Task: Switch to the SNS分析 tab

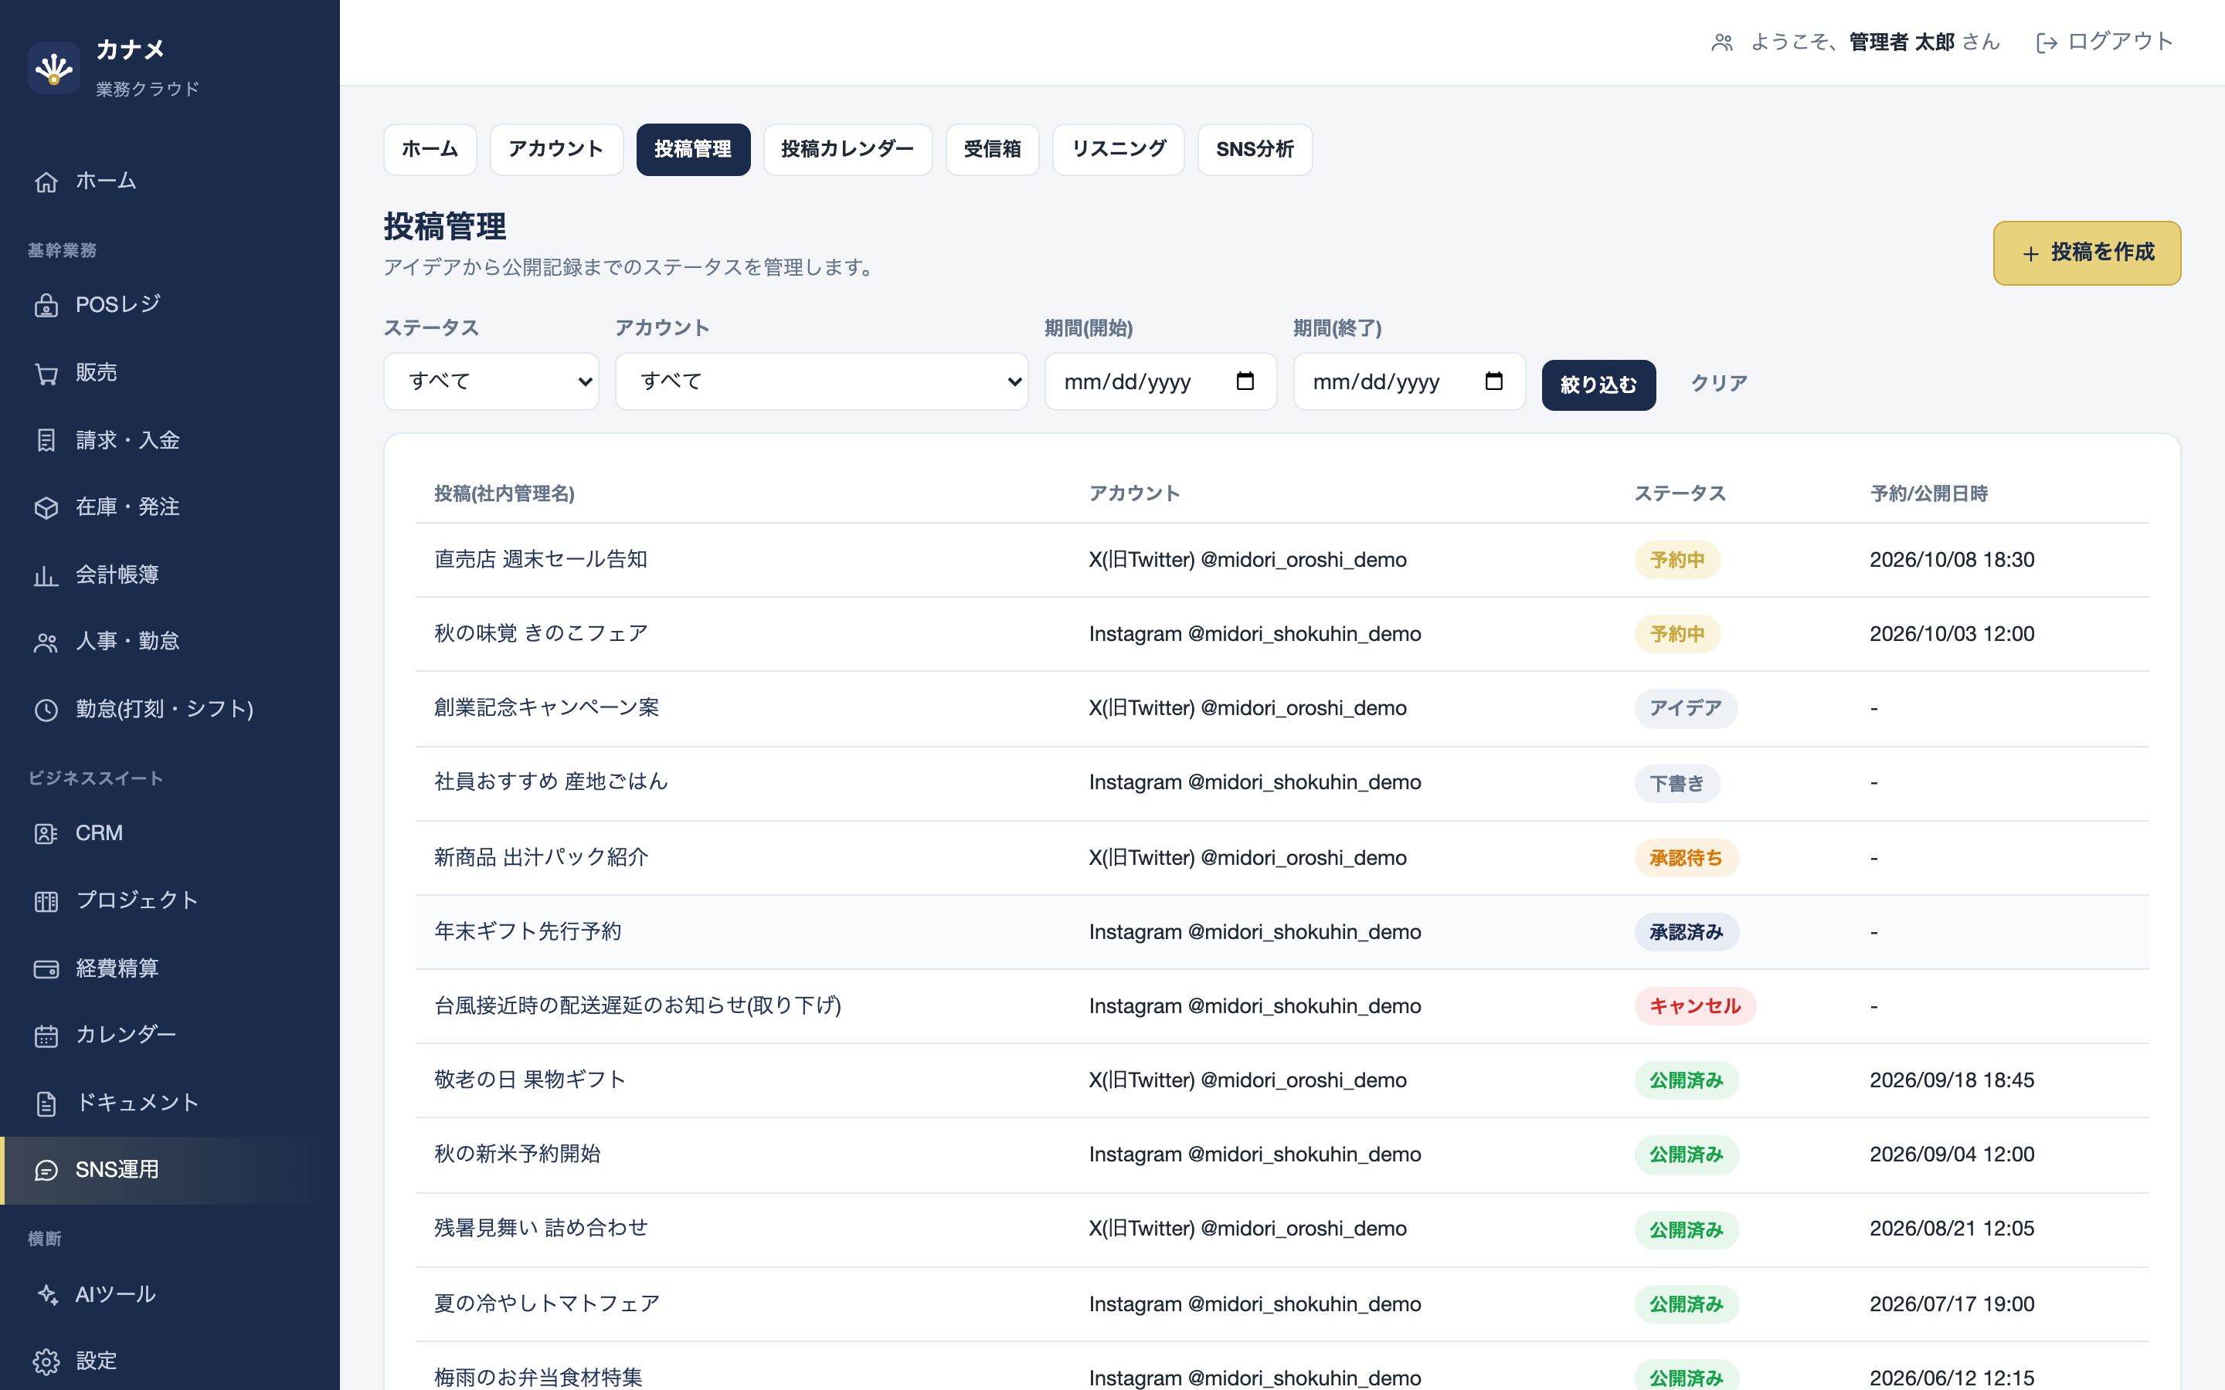Action: point(1254,149)
